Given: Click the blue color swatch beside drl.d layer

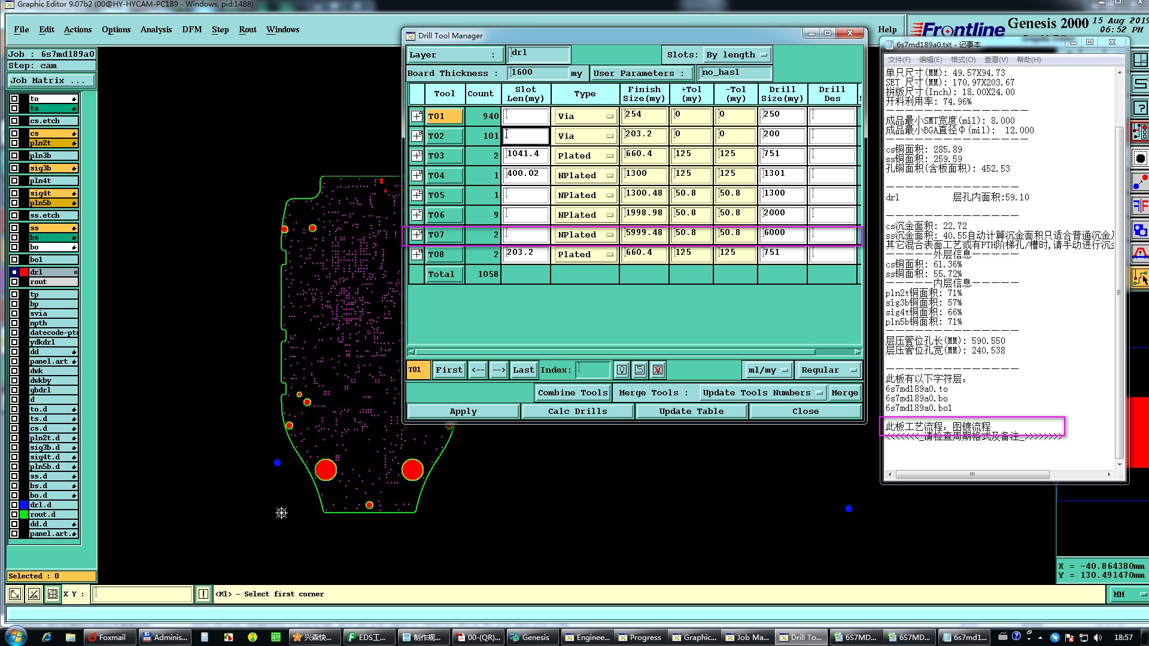Looking at the screenshot, I should click(x=24, y=505).
